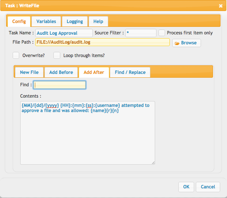227x198 pixels.
Task: Switch to the Variables tab
Action: (x=46, y=22)
